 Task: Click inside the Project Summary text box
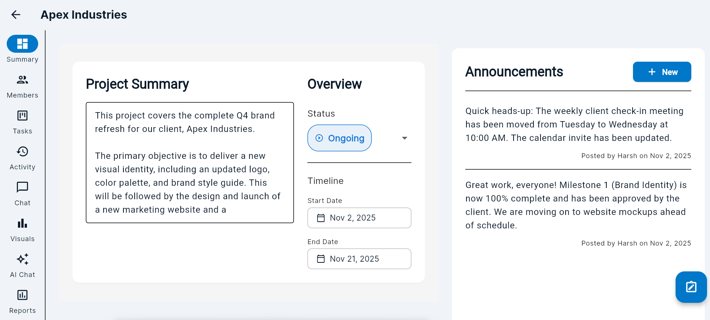point(189,162)
